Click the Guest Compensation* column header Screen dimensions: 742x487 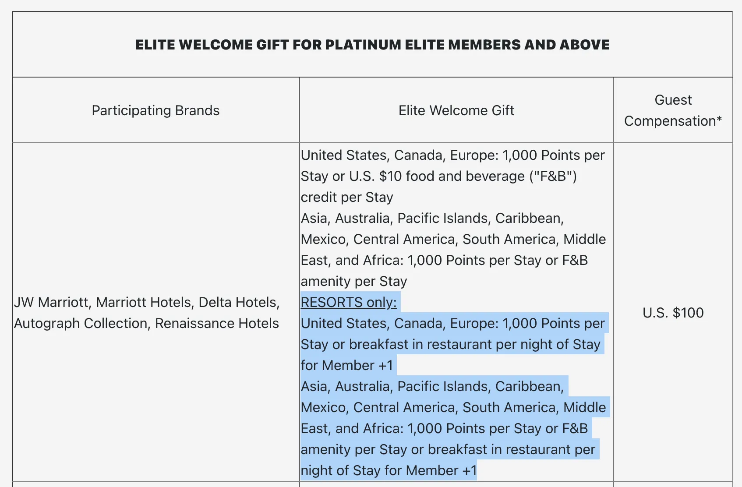click(673, 110)
